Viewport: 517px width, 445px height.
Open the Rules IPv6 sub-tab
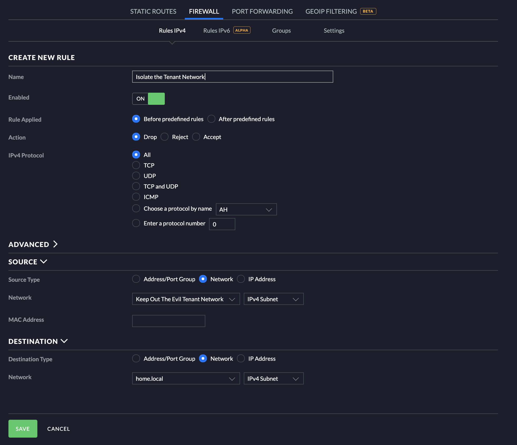pos(217,31)
